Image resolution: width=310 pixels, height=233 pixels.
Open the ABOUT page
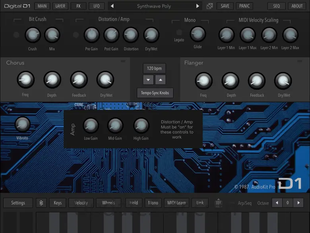coord(297,6)
